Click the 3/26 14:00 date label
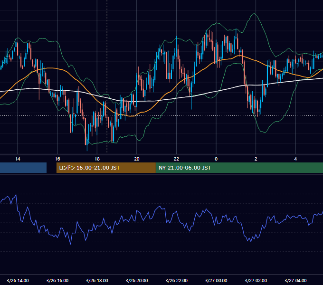The width and height of the screenshot is (323, 285). [x=18, y=280]
